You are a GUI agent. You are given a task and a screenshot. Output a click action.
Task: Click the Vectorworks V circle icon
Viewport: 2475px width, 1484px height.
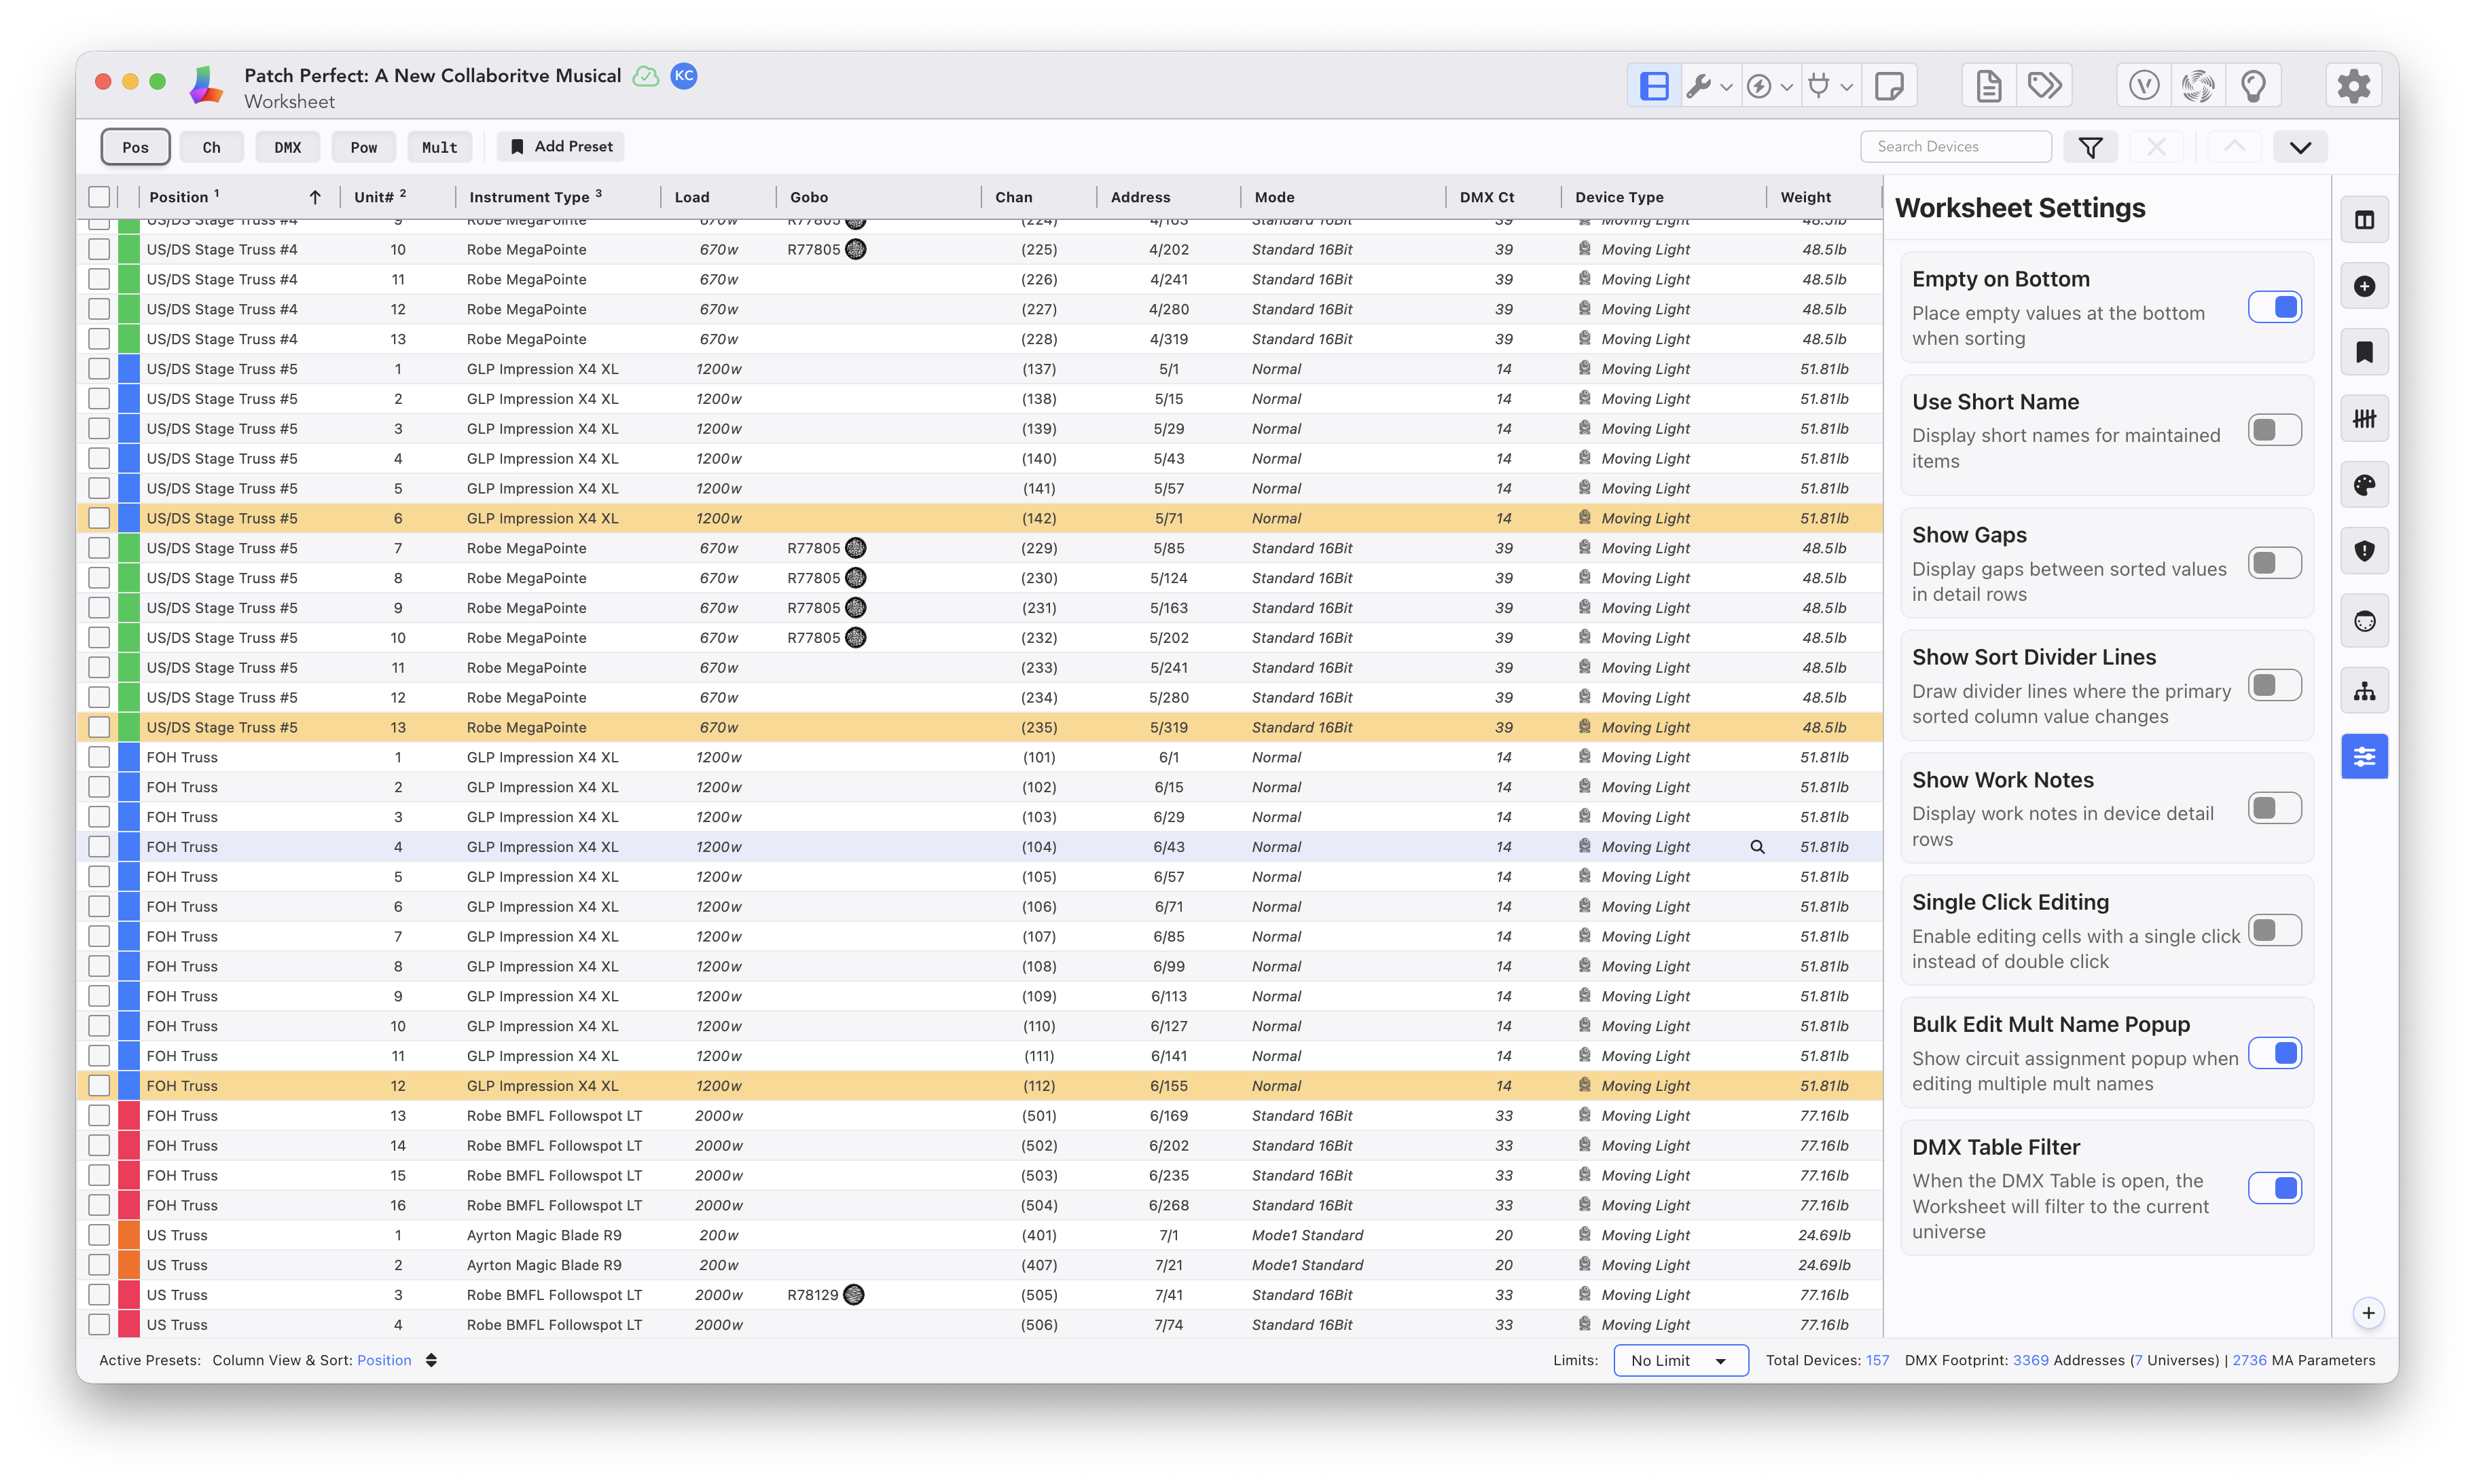coord(2144,86)
